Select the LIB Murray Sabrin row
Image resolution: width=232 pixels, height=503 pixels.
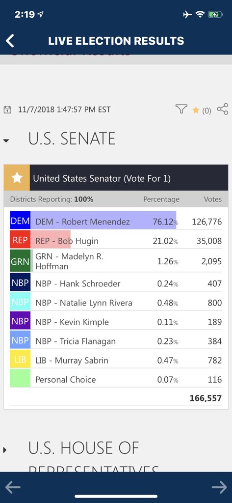[116, 360]
